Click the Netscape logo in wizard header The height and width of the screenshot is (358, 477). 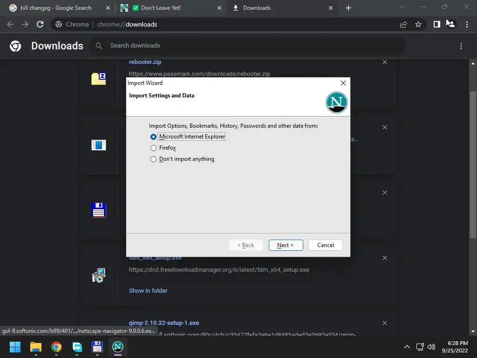click(x=336, y=102)
